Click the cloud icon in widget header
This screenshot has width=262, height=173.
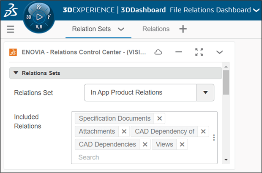coord(158,52)
